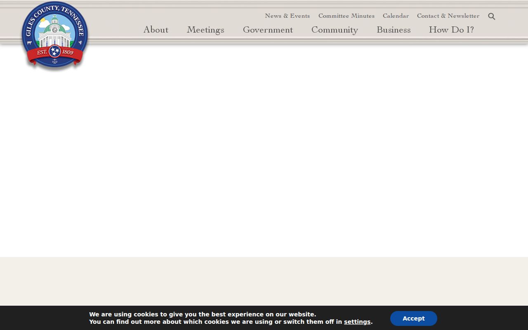Visit the Committee Minutes page

pos(346,16)
